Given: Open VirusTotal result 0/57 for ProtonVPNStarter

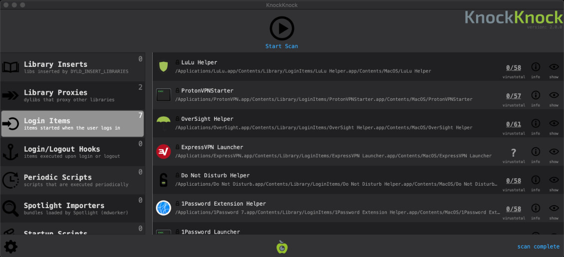Looking at the screenshot, I should [x=514, y=96].
